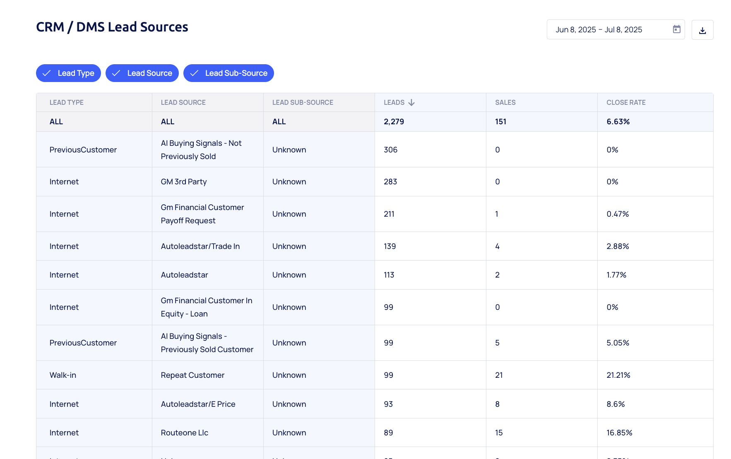The image size is (731, 459).
Task: Click the download export icon
Action: [x=702, y=30]
